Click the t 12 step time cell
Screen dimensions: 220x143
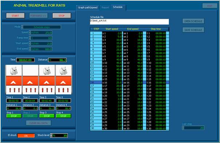coord(156,69)
